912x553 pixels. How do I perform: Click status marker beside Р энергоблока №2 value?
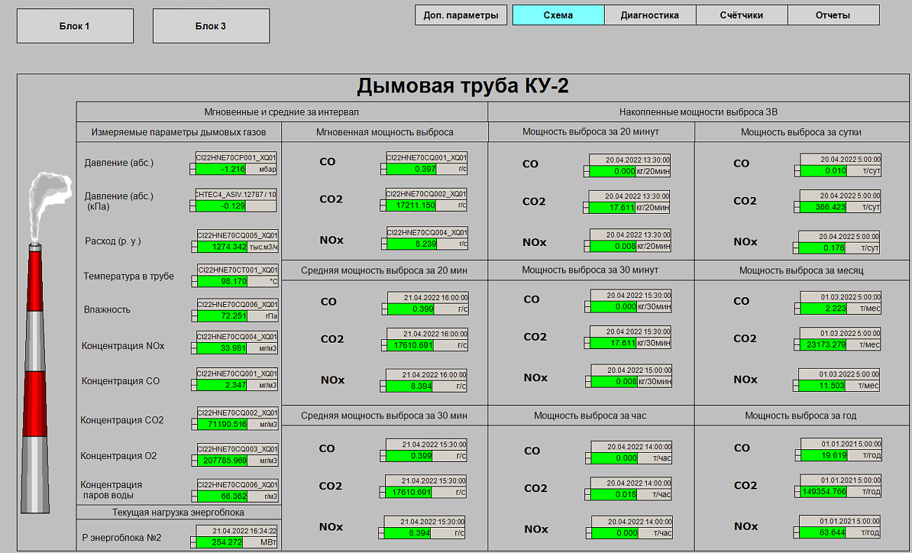point(192,542)
